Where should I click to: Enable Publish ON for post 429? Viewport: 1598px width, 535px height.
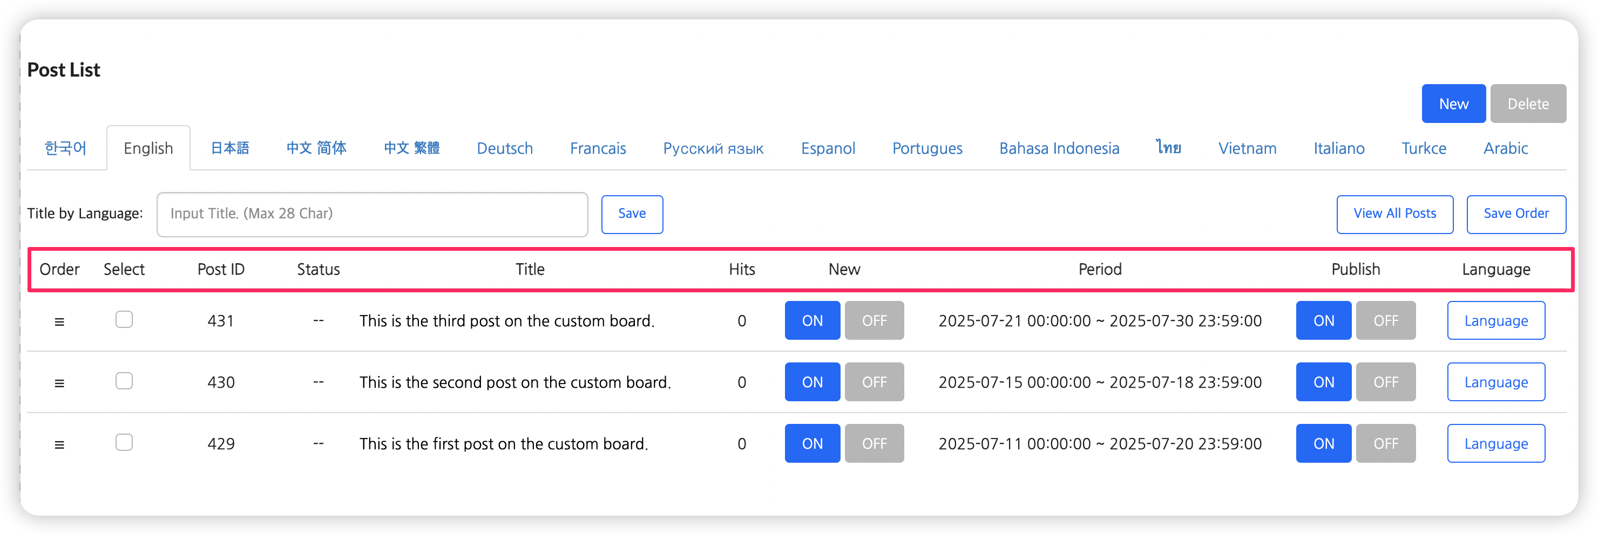click(x=1323, y=443)
